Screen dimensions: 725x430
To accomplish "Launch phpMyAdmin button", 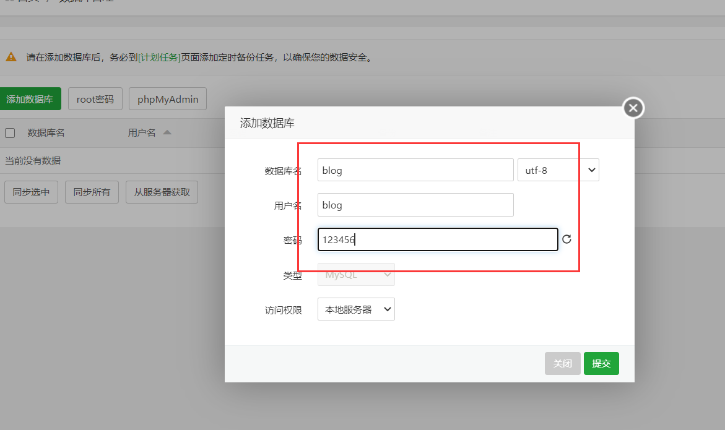I will (x=168, y=99).
